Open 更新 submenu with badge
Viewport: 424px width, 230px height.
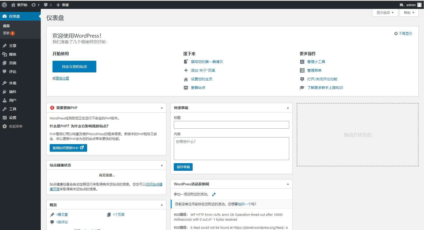pos(9,33)
